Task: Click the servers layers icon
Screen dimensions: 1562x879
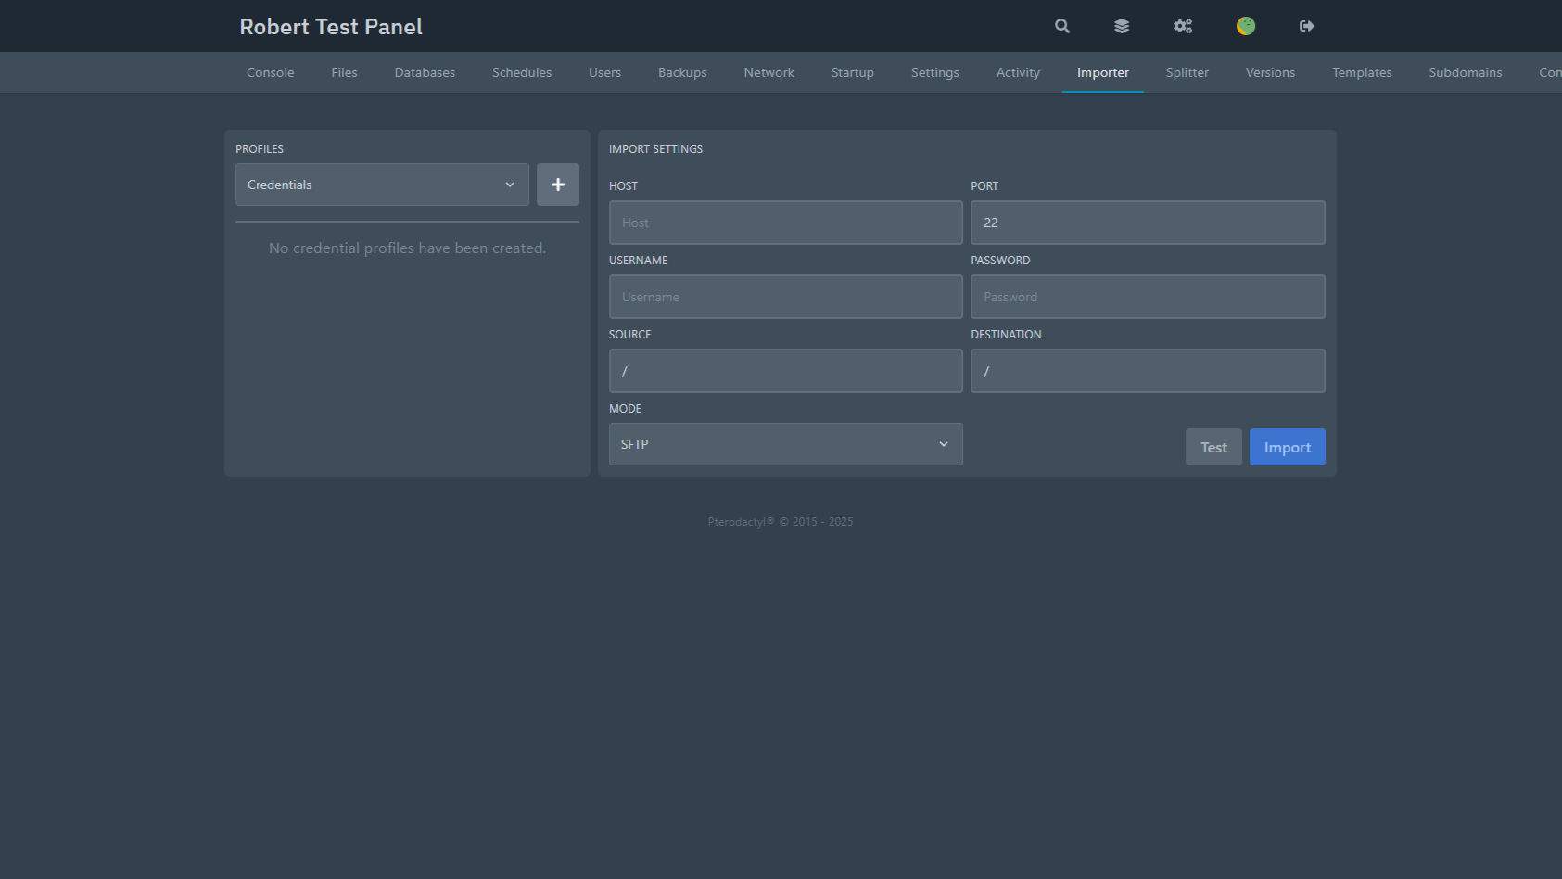Action: click(1122, 26)
